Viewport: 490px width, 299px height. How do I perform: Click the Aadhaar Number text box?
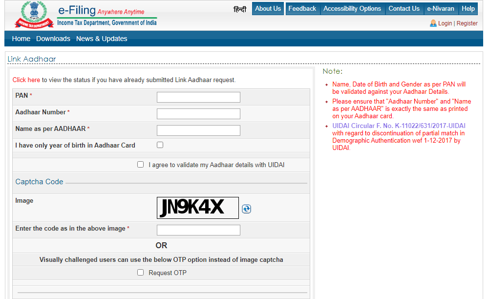point(198,114)
